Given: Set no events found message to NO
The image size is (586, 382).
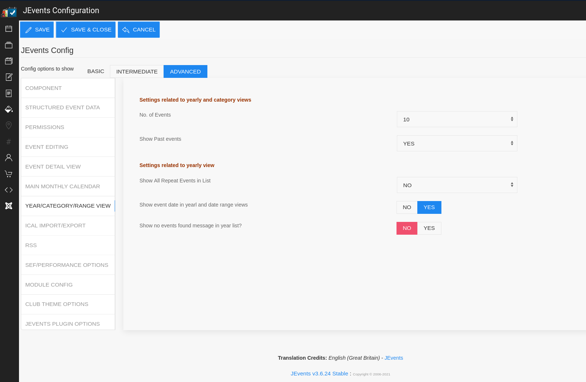Looking at the screenshot, I should [407, 228].
